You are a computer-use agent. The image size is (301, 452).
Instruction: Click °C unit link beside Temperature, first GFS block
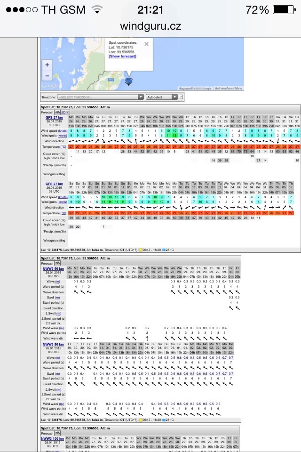(63, 147)
